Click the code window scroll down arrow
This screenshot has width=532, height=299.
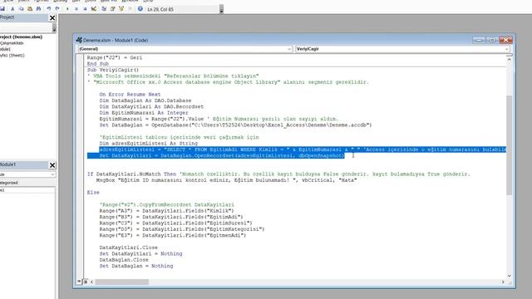click(509, 276)
